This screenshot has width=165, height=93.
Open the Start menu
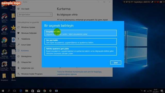(3, 91)
